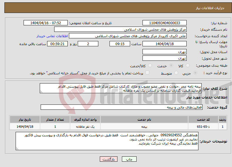Click the deadline time field 09:15
This screenshot has width=232, height=167.
coord(120,44)
